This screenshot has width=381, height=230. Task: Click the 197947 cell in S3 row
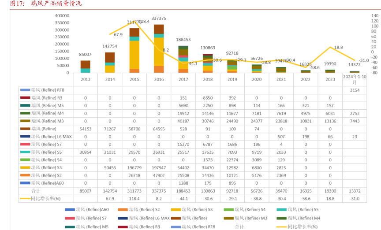point(159,168)
